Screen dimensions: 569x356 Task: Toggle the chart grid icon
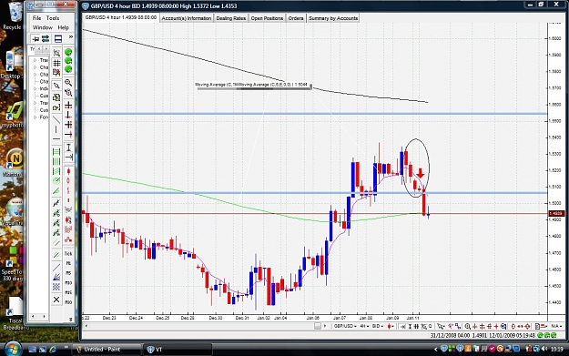click(x=56, y=63)
